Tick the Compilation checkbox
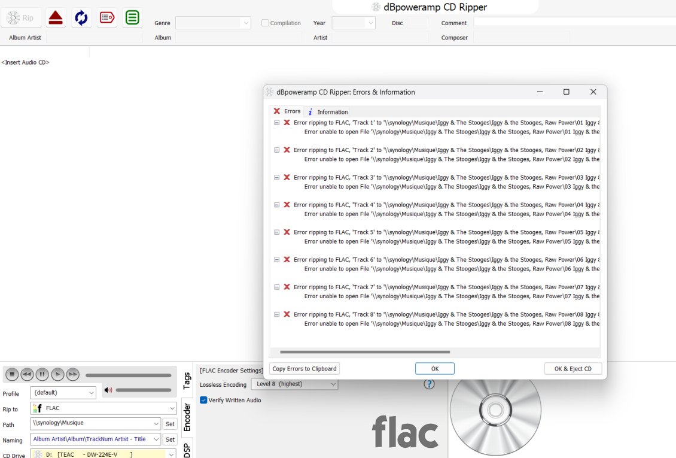This screenshot has height=458, width=676. pyautogui.click(x=265, y=23)
